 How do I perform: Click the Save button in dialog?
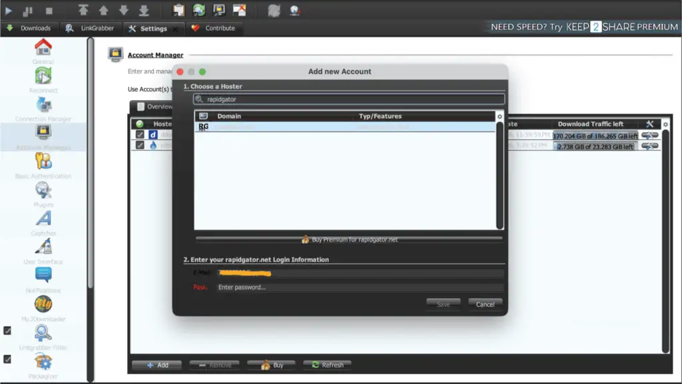tap(443, 304)
